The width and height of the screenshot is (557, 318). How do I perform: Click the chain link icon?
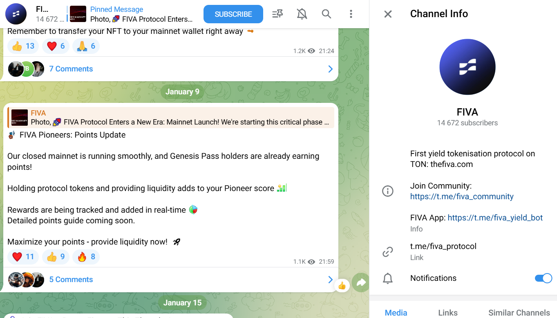click(387, 252)
